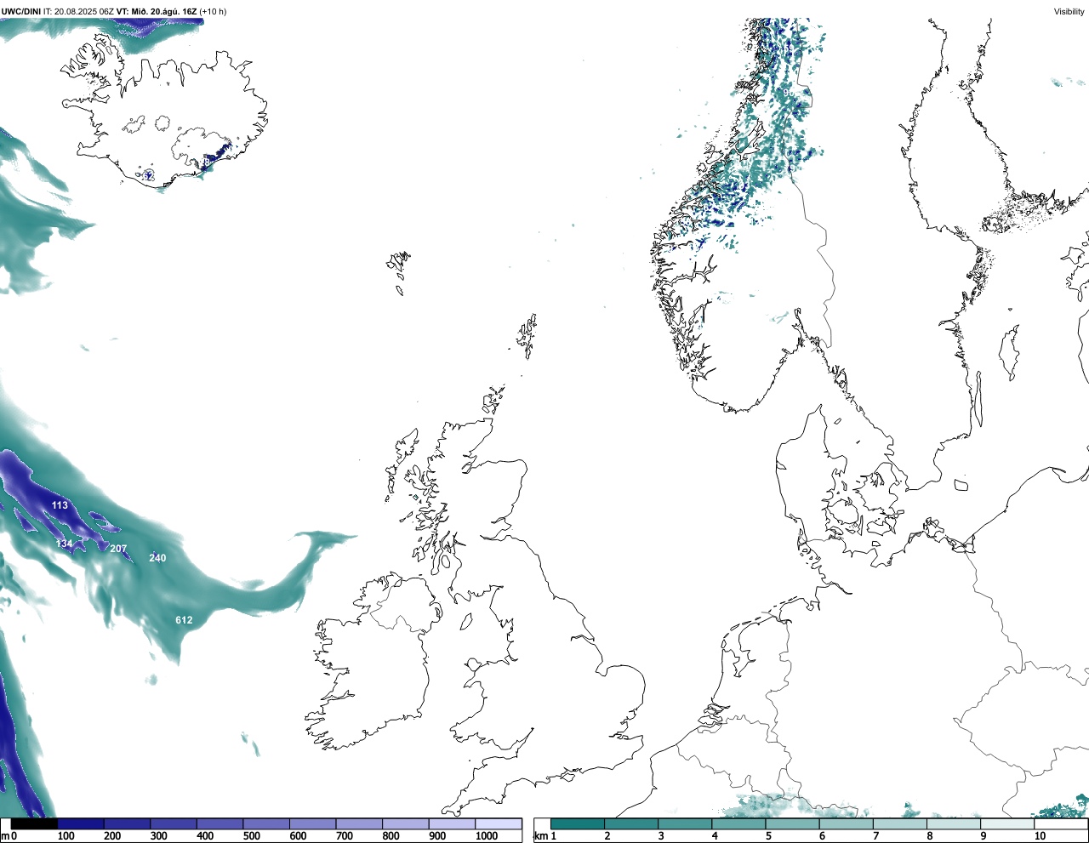Click the '400' tick label on the metre legend

(x=205, y=836)
